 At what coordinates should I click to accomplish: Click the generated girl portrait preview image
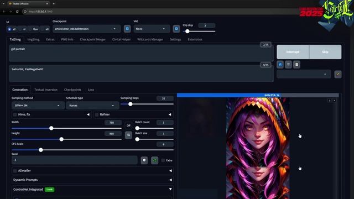[x=258, y=148]
